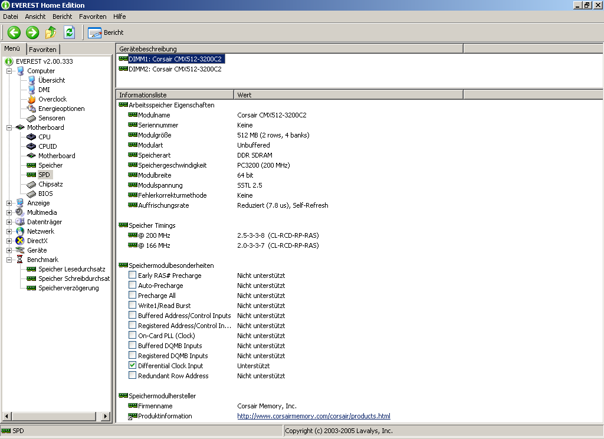This screenshot has width=604, height=439.
Task: Open the Favoriten menu
Action: click(93, 17)
